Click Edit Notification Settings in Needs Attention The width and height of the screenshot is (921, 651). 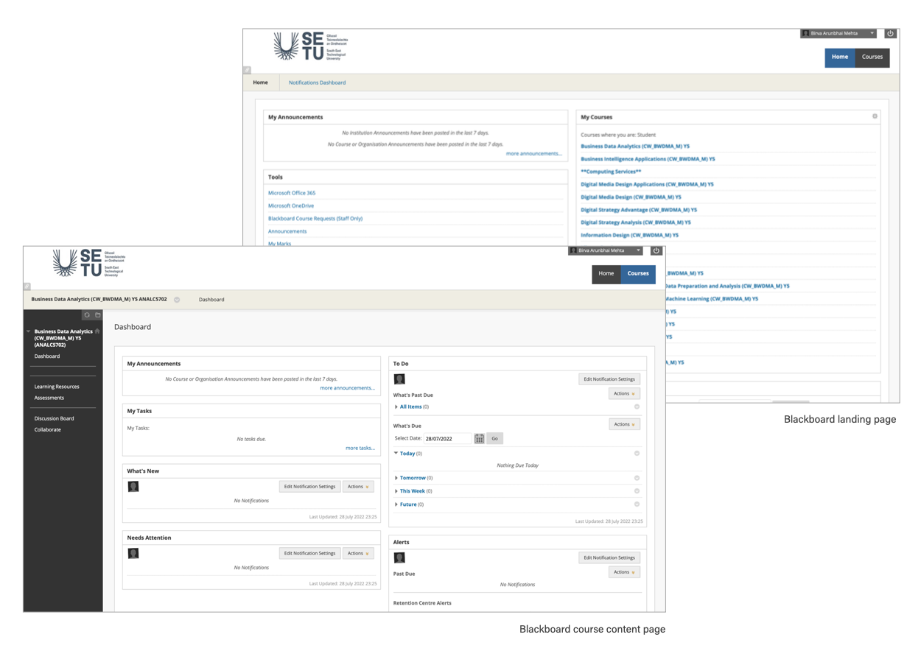tap(309, 553)
